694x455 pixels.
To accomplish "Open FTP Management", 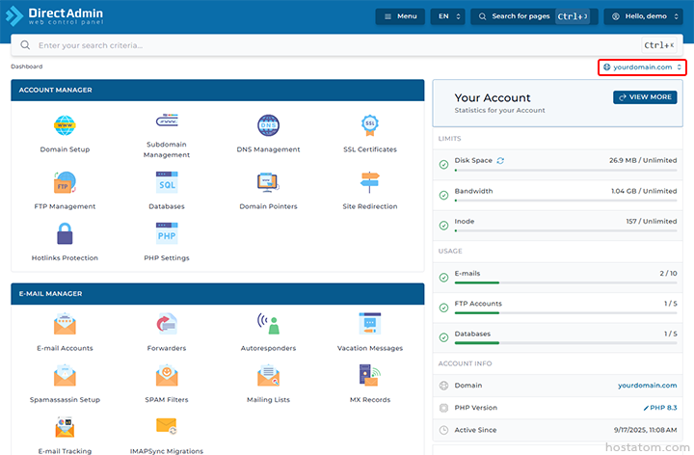I will [x=65, y=182].
